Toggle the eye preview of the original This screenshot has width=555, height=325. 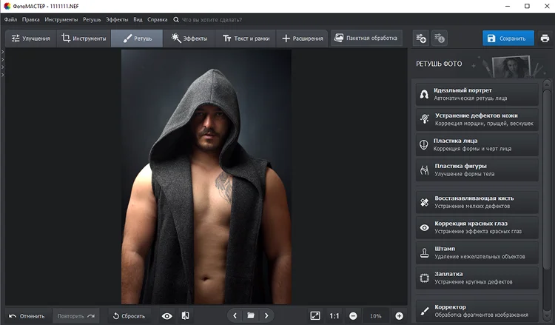coord(167,316)
